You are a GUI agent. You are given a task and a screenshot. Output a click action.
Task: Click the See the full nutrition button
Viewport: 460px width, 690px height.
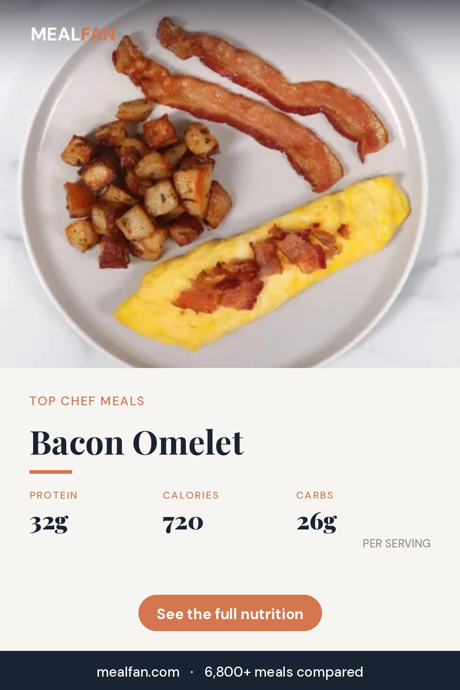coord(230,613)
